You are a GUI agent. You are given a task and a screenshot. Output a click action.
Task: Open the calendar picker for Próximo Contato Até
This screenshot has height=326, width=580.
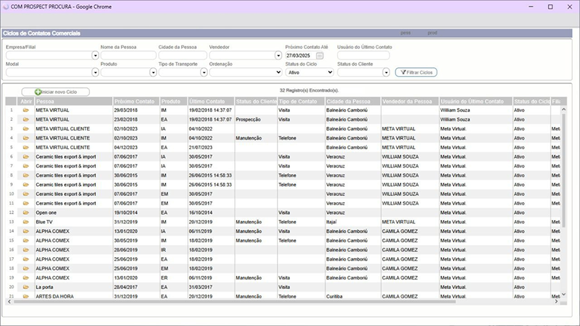coord(320,56)
